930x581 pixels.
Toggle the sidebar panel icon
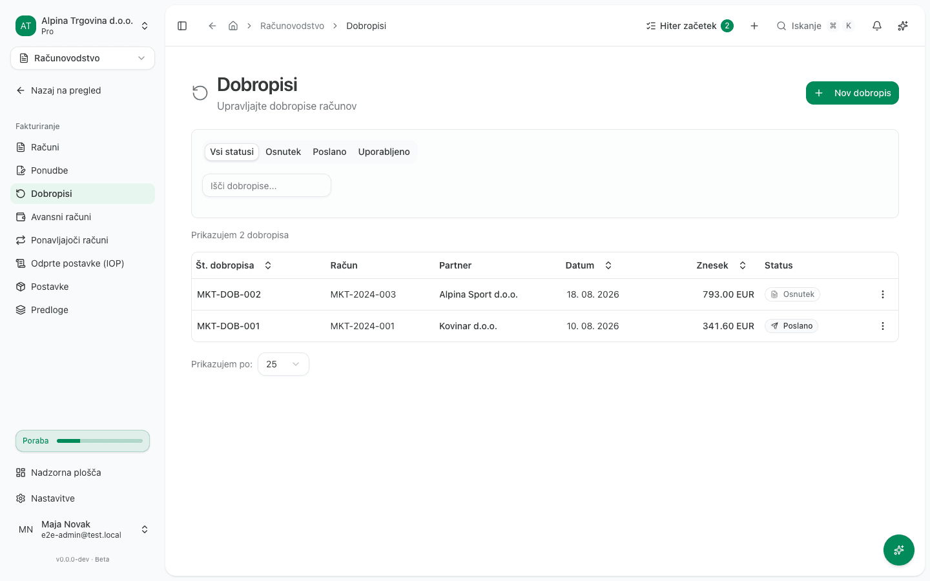(x=182, y=26)
